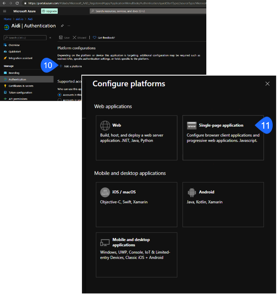Click the heart icon beside Got feedback

click(95, 38)
